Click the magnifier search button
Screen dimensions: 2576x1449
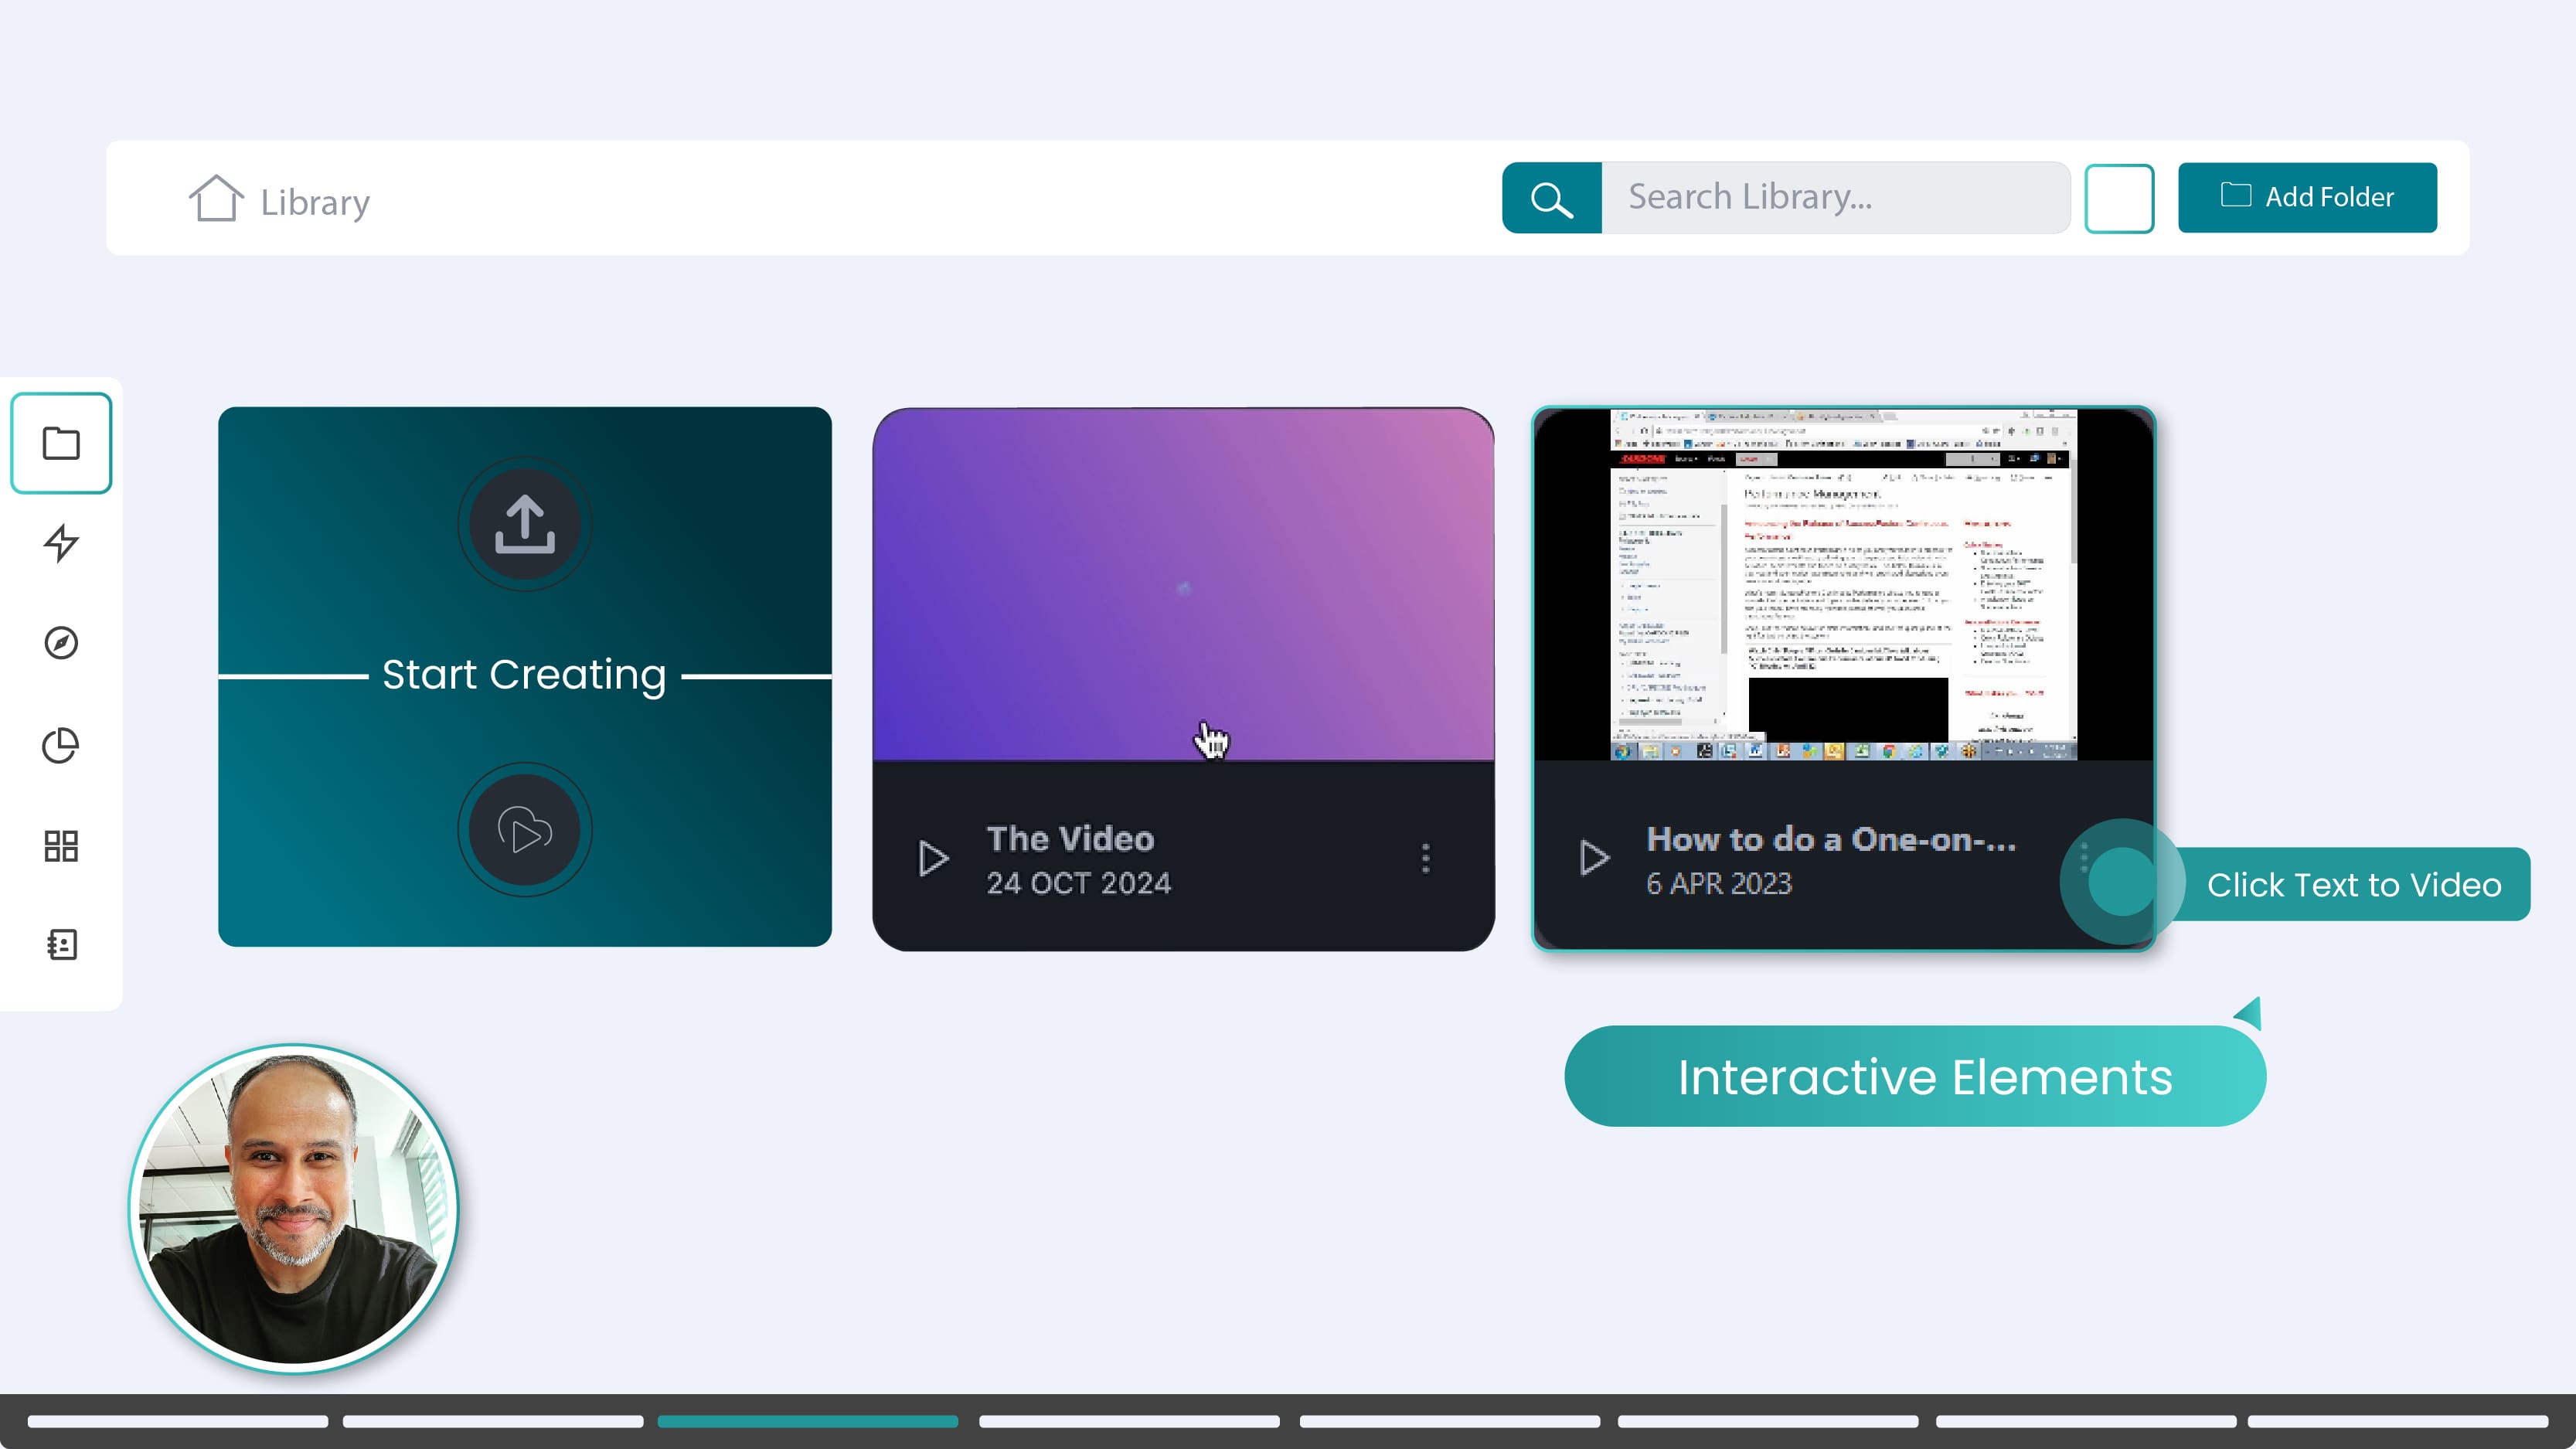pos(1551,198)
